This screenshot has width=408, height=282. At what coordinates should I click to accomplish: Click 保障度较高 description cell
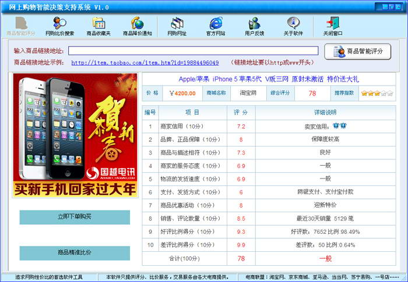(x=325, y=140)
